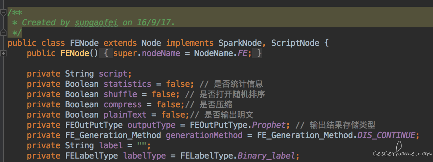Click the DIS_CONTINUE enum constant
The image size is (433, 162).
(x=386, y=135)
